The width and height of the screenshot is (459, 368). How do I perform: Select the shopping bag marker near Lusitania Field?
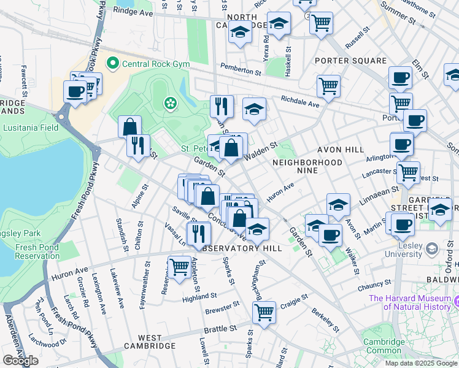[x=130, y=127]
